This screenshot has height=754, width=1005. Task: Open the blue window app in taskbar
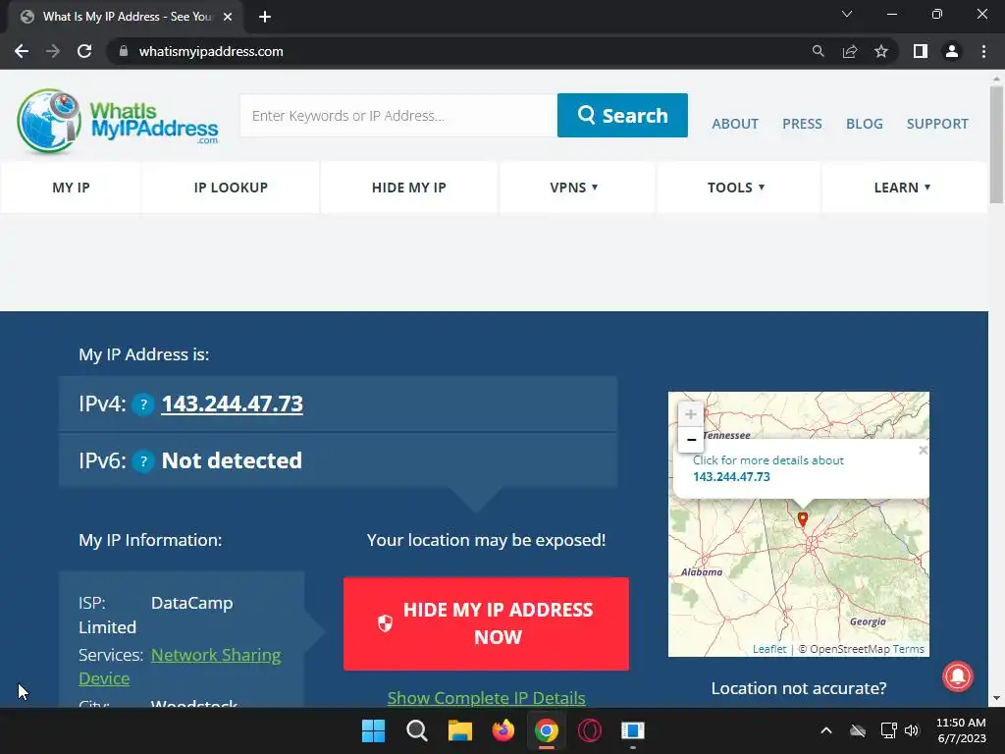pos(633,730)
